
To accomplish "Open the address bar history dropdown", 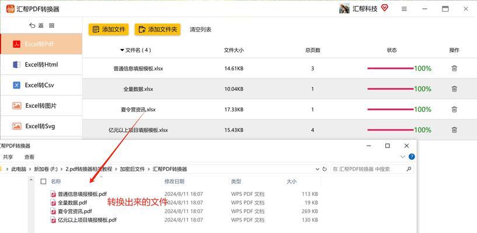I will coord(317,169).
